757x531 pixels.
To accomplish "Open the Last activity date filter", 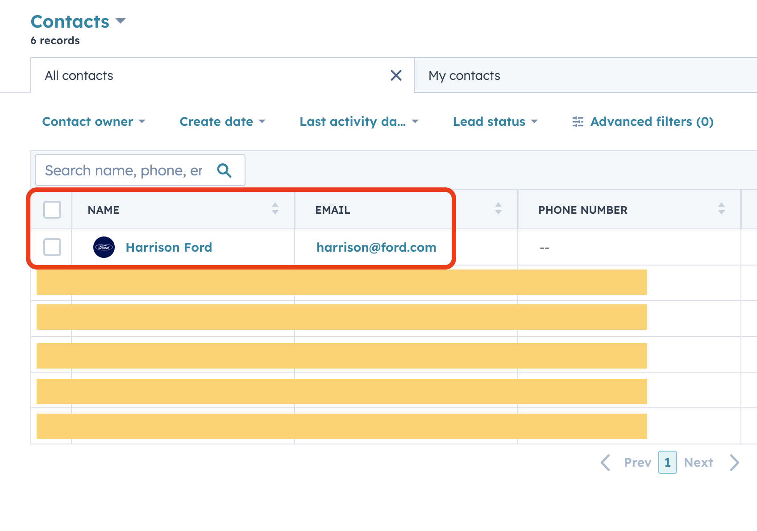I will click(359, 122).
